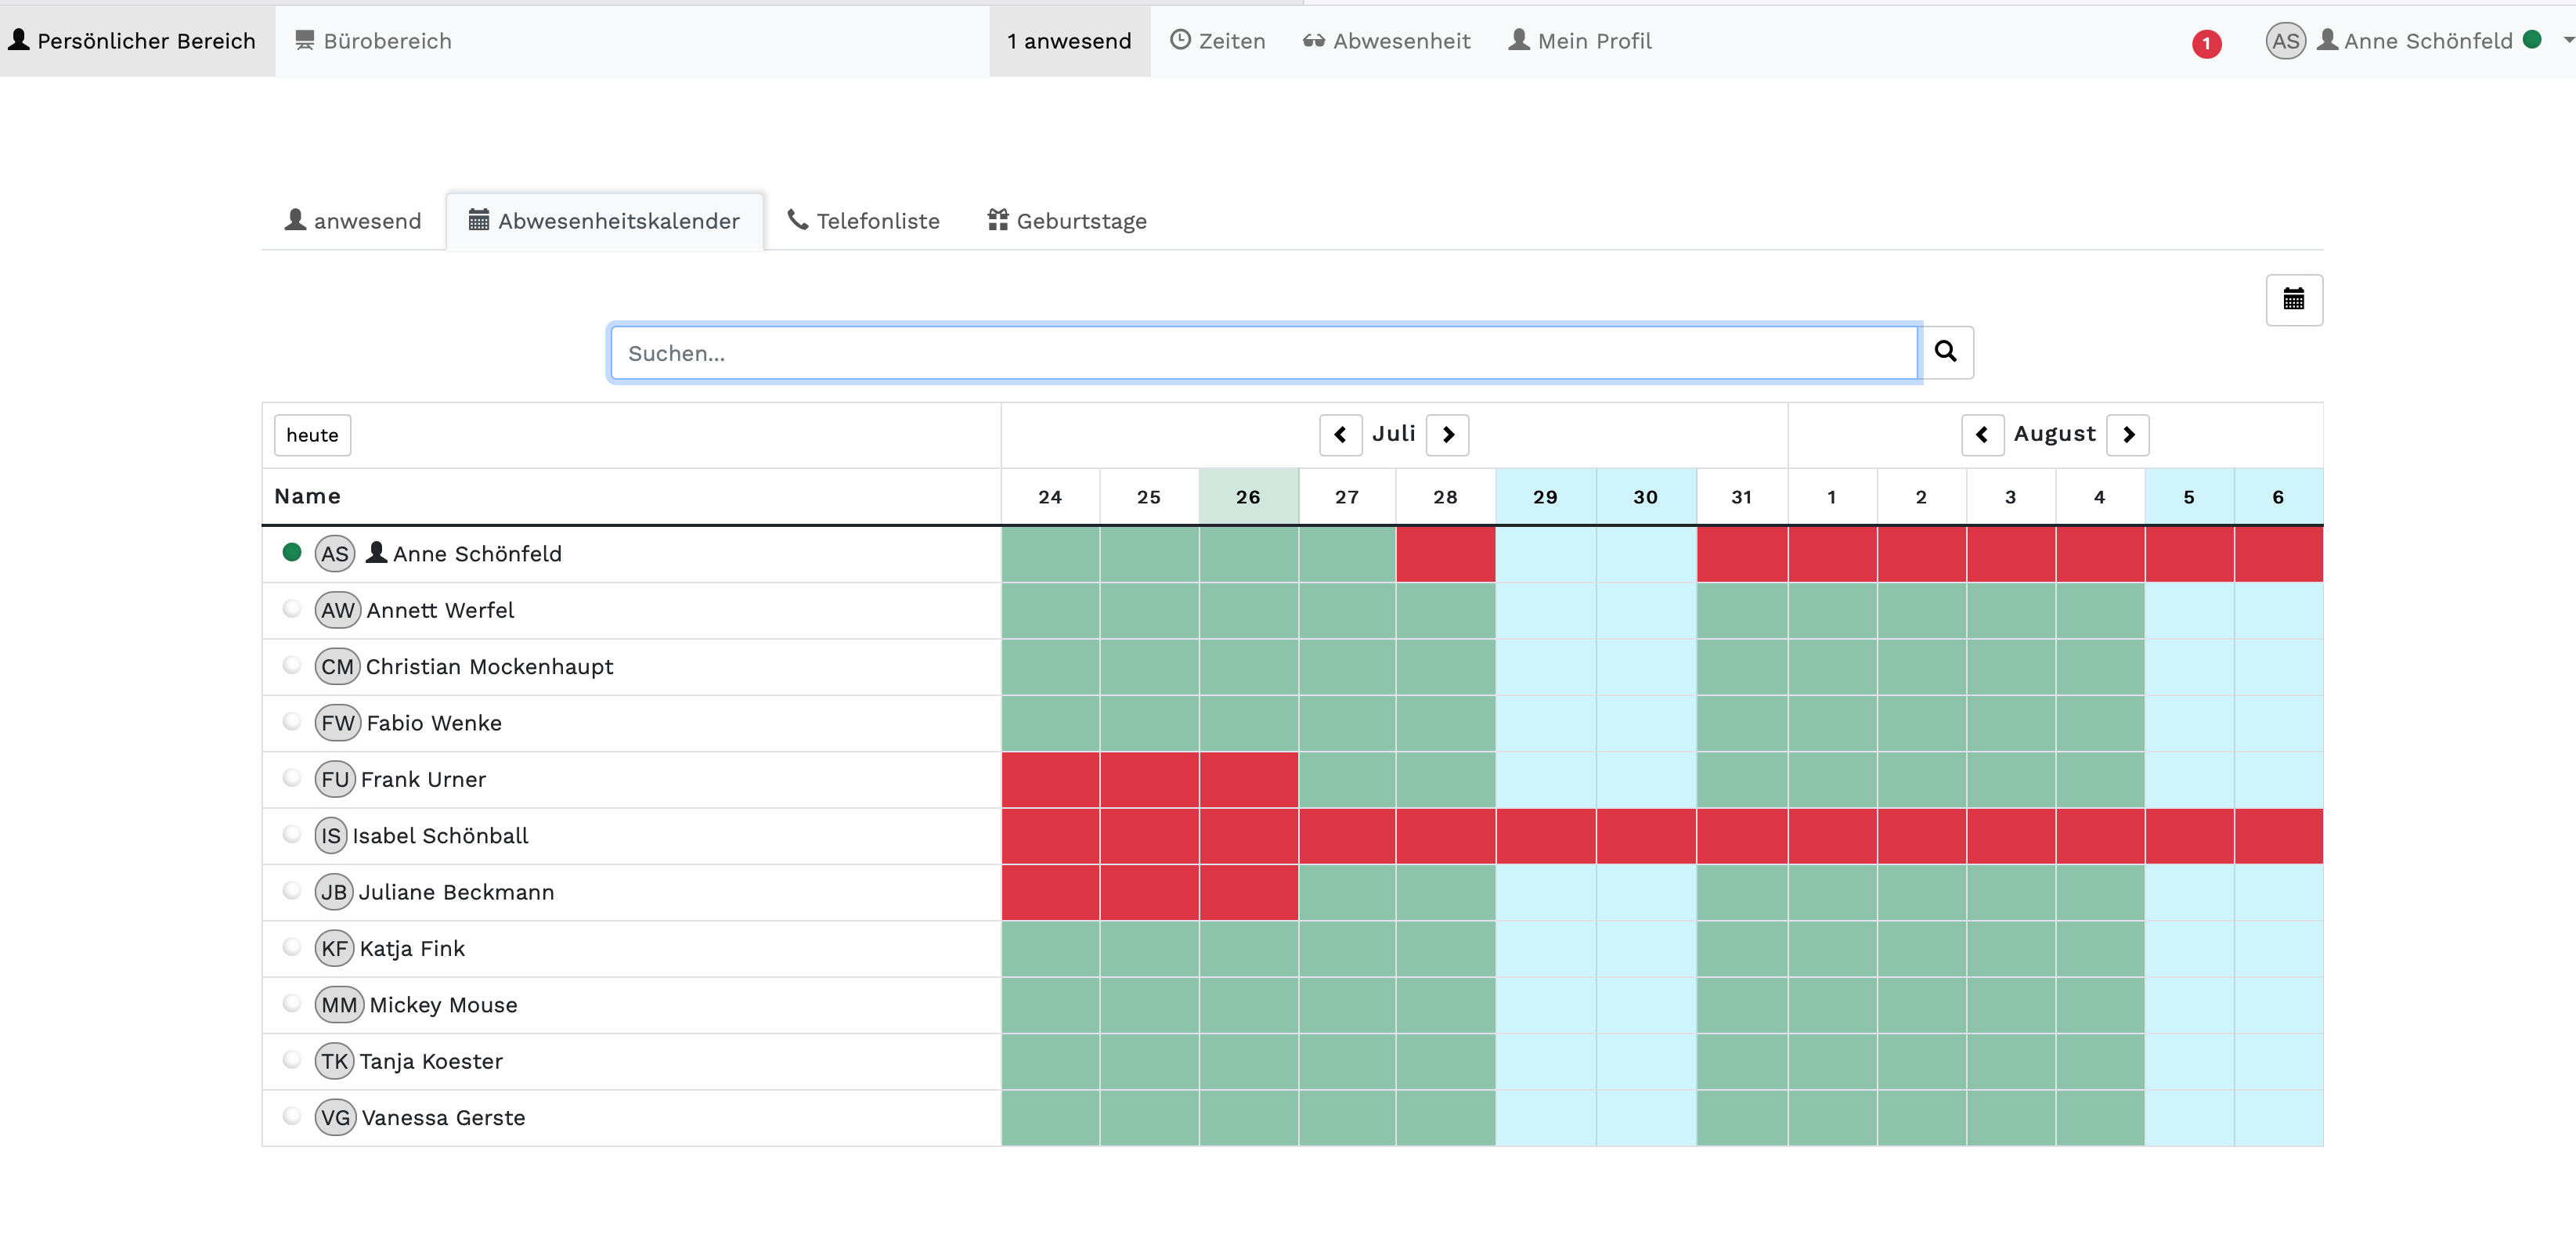Click the TK avatar of Tanja Koester

(x=335, y=1062)
